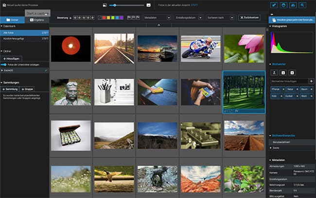Open the similar-photo search tool in top right
This screenshot has height=198, width=316.
[274, 5]
